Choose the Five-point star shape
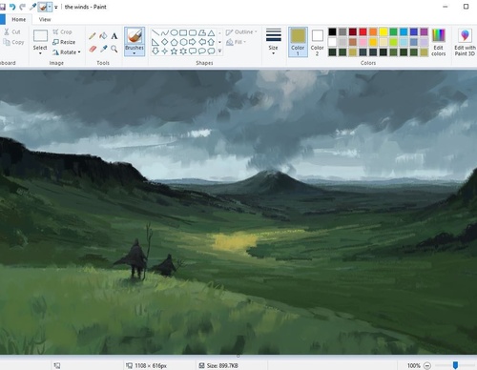 [x=174, y=51]
